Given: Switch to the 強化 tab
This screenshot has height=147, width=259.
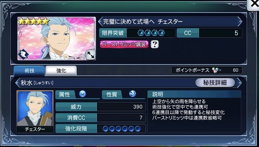Looking at the screenshot, I should [x=61, y=71].
